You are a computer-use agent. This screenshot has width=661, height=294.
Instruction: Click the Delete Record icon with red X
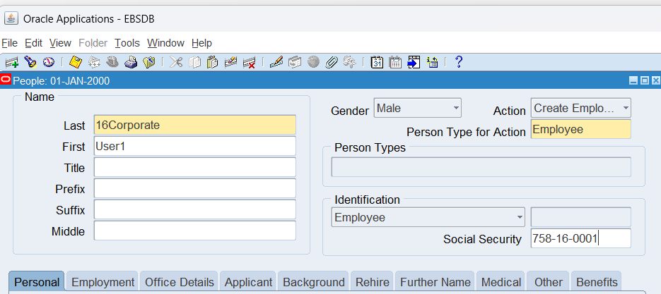tap(250, 63)
